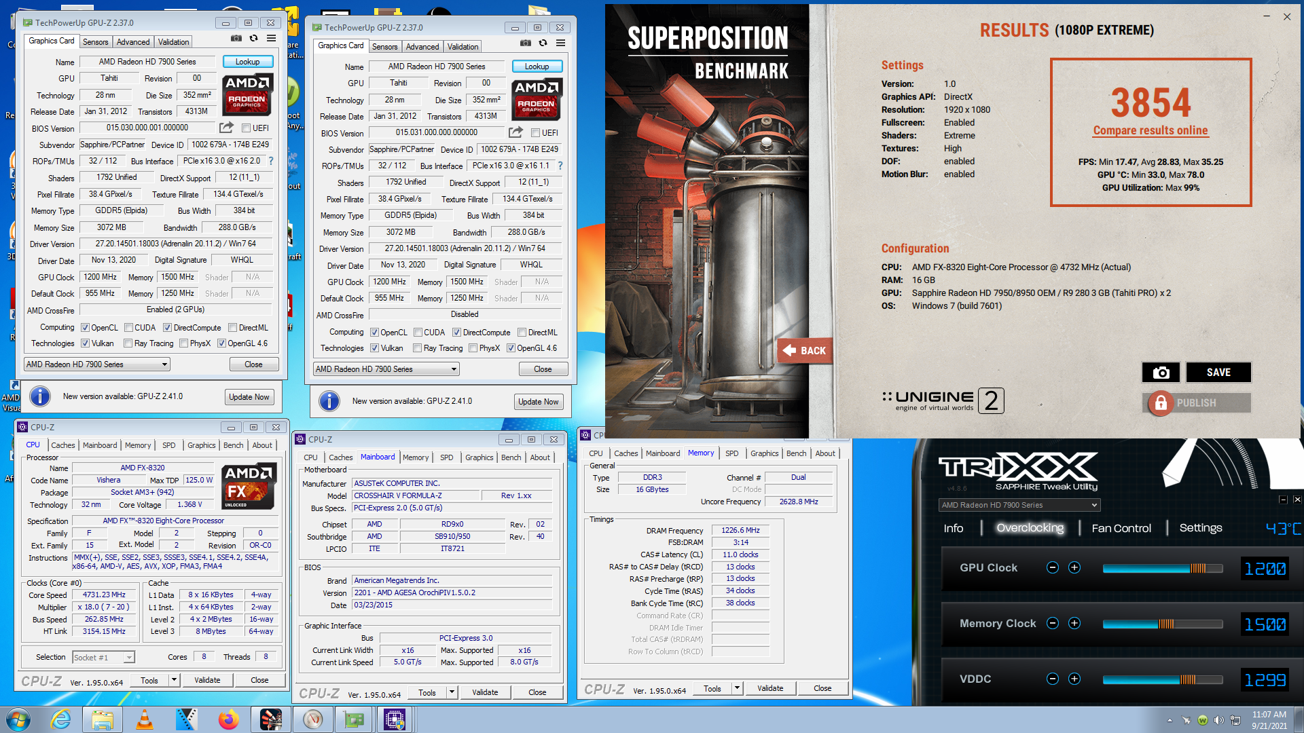This screenshot has width=1304, height=733.
Task: Increase VDDC with plus icon in TRIXX
Action: (1074, 679)
